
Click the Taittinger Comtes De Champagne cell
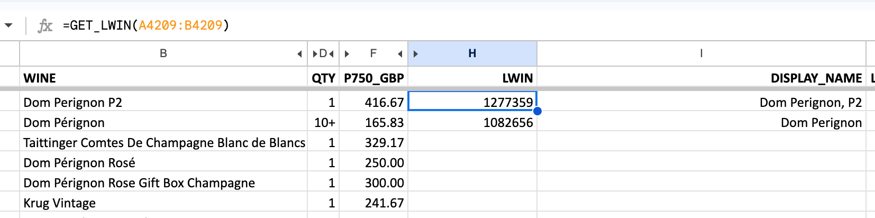pyautogui.click(x=163, y=142)
